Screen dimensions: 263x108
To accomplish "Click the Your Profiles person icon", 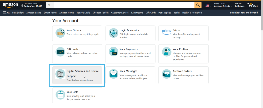I will [x=166, y=52].
